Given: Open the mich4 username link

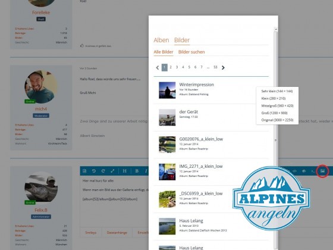Looking at the screenshot, I should [41, 109].
